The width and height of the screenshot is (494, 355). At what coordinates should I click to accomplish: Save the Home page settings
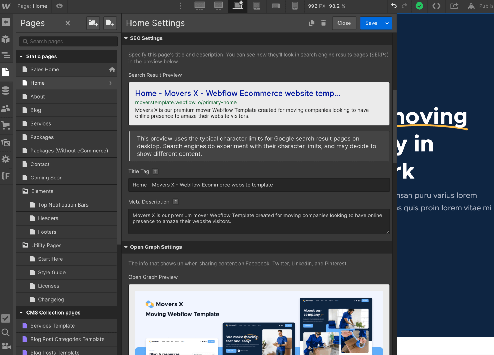click(371, 23)
